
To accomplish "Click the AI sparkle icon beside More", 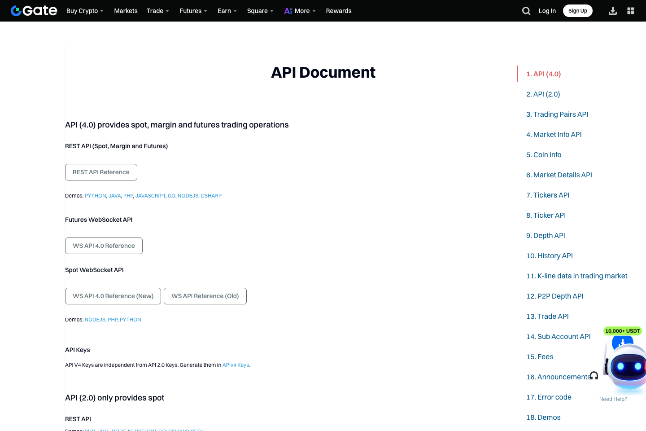I will [288, 10].
